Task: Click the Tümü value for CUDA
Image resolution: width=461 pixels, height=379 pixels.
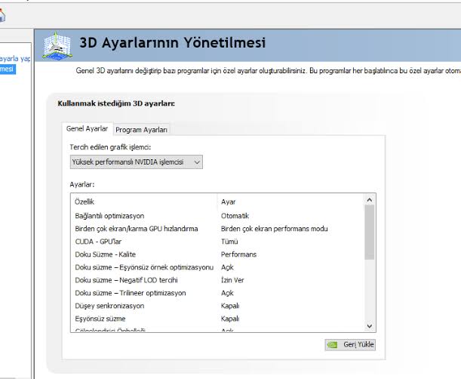Action: pos(229,242)
